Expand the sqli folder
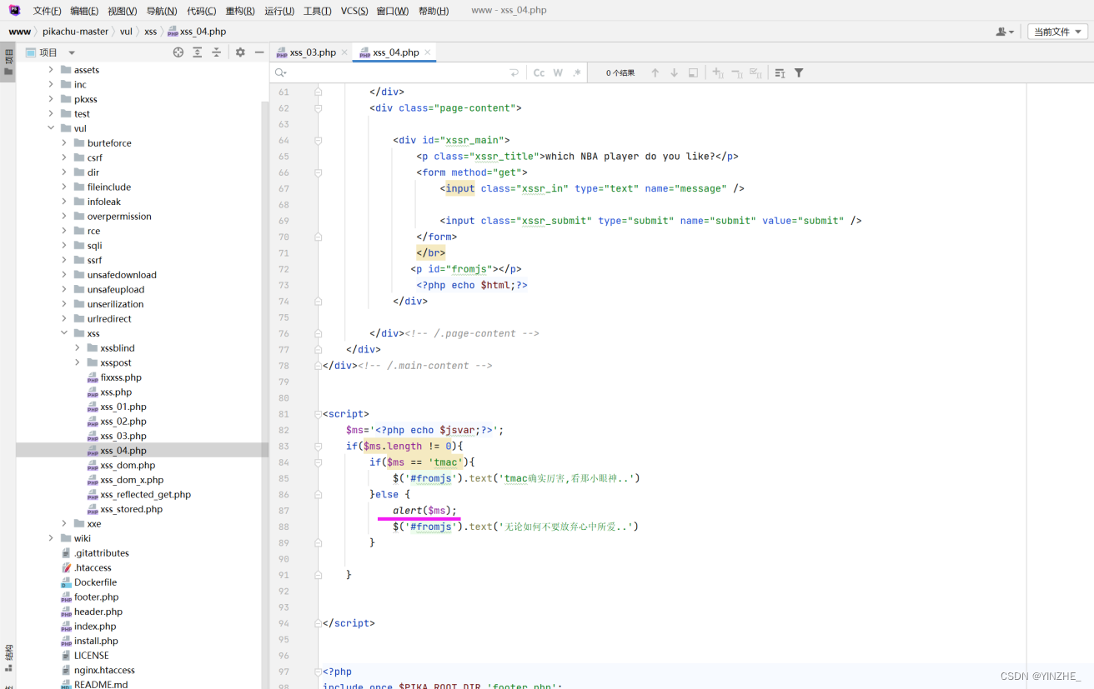Viewport: 1094px width, 689px height. pyautogui.click(x=64, y=246)
